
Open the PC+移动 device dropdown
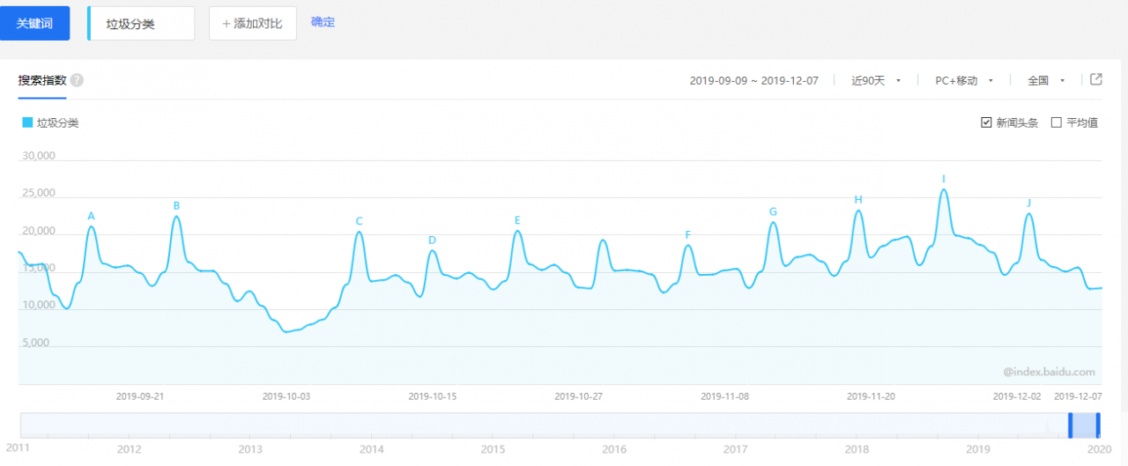point(964,80)
